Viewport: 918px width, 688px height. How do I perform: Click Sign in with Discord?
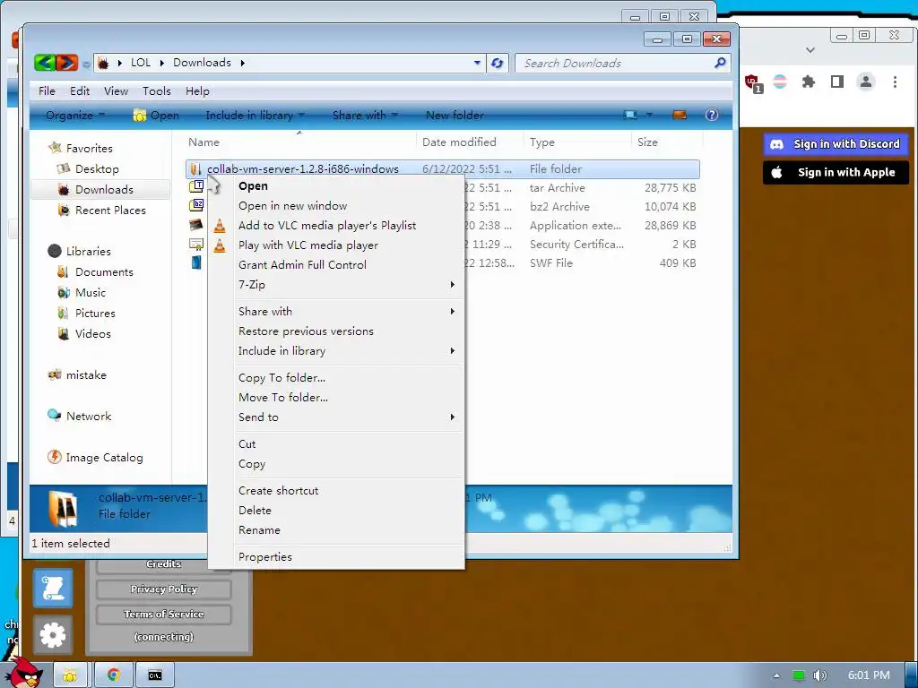(x=836, y=144)
